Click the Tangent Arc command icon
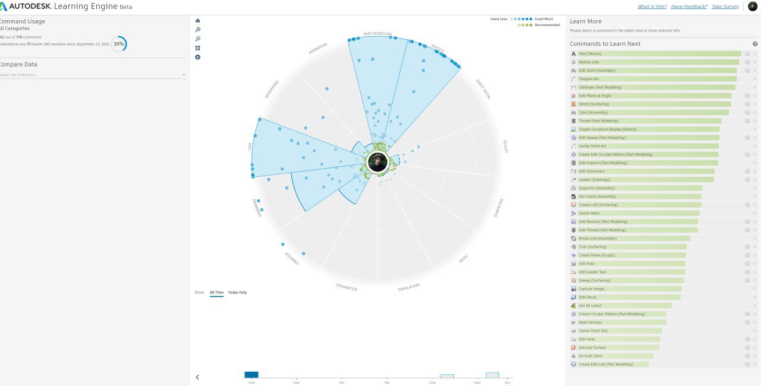Screen dimensions: 761x386 574,79
